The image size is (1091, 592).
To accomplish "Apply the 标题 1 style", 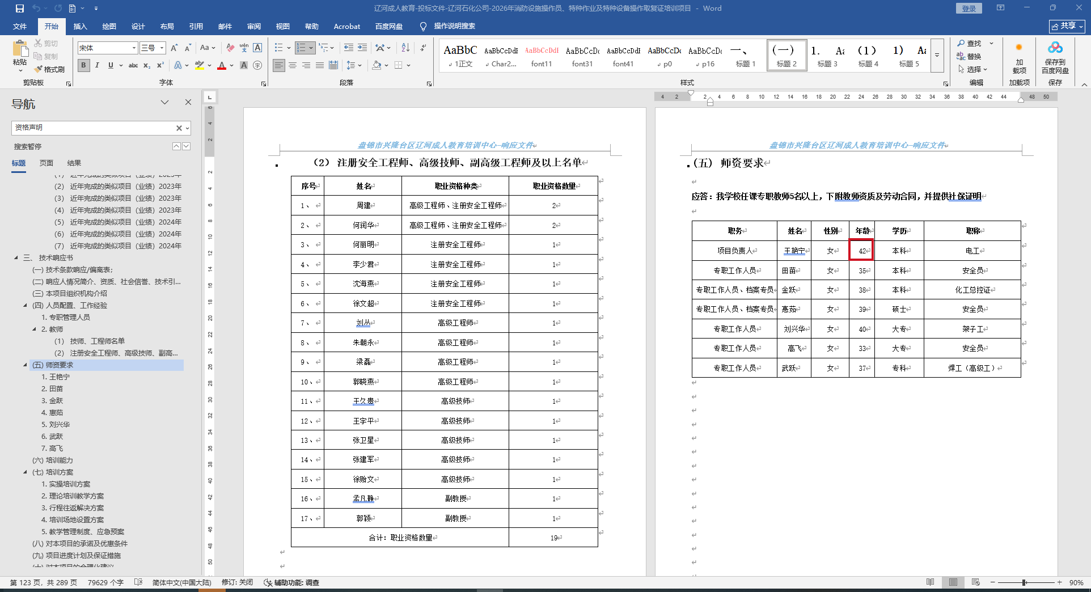I will pyautogui.click(x=746, y=56).
